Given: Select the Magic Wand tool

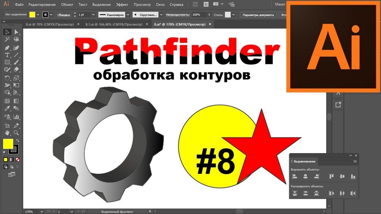Looking at the screenshot, I should 7,39.
